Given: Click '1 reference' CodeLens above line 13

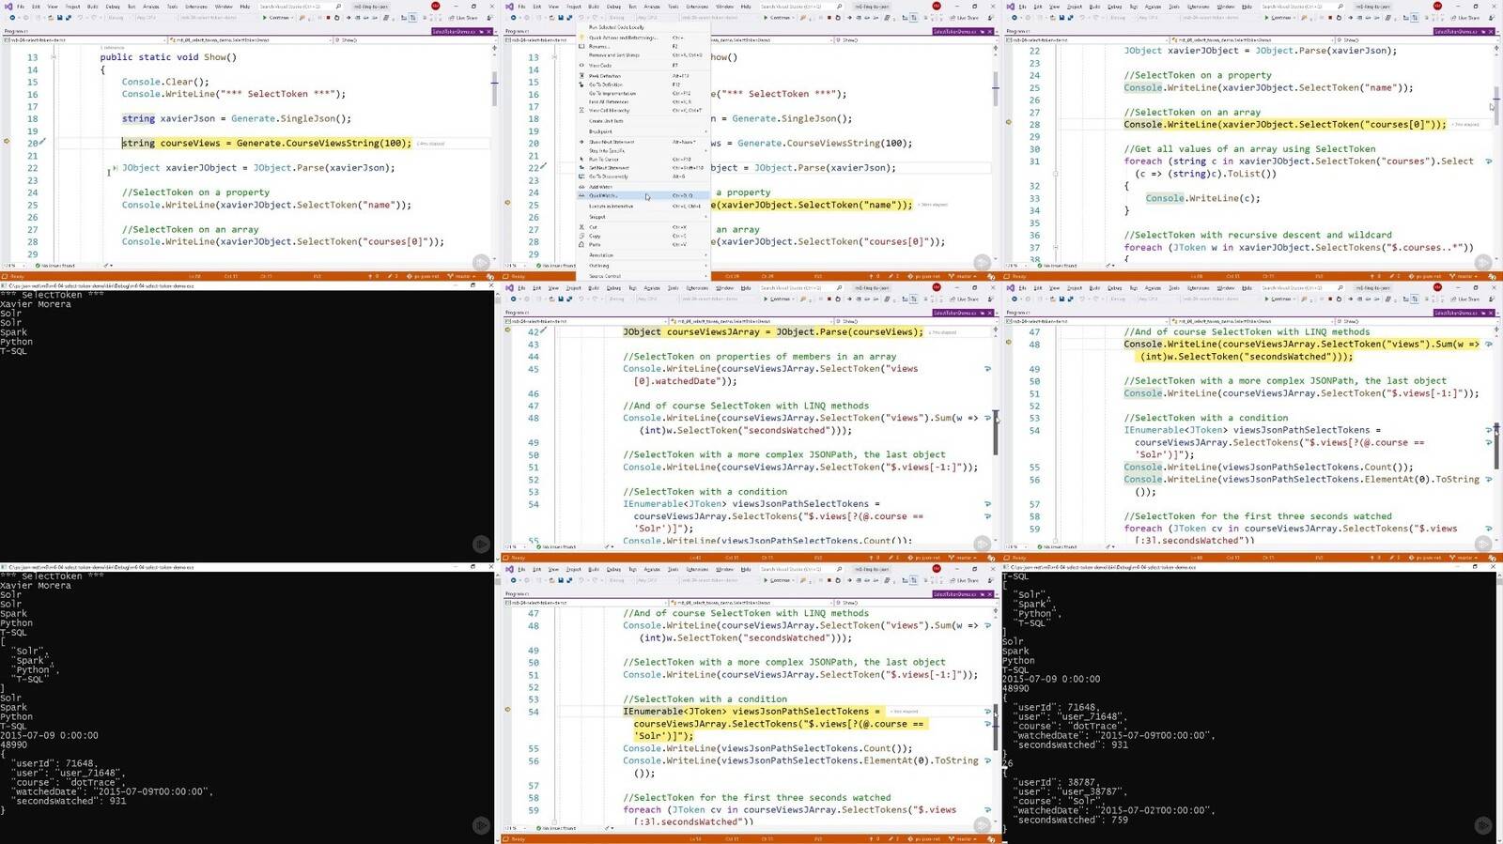Looking at the screenshot, I should click(112, 47).
